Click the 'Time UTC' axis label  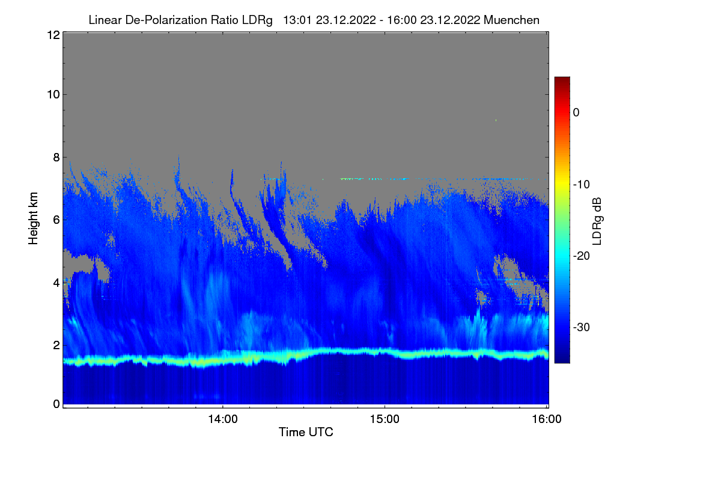pyautogui.click(x=306, y=432)
